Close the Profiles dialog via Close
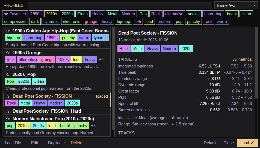Image resolution: width=260 pixels, height=148 pixels. 229,143
